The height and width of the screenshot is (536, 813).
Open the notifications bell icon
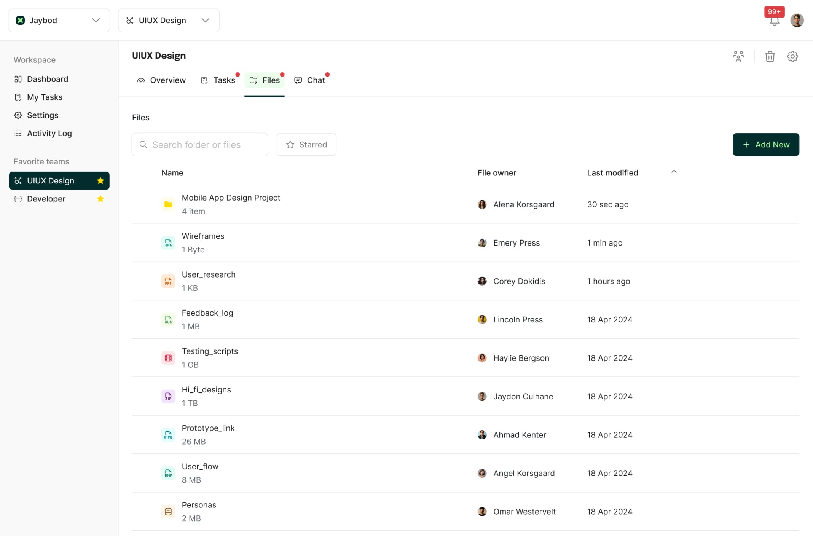(x=774, y=22)
